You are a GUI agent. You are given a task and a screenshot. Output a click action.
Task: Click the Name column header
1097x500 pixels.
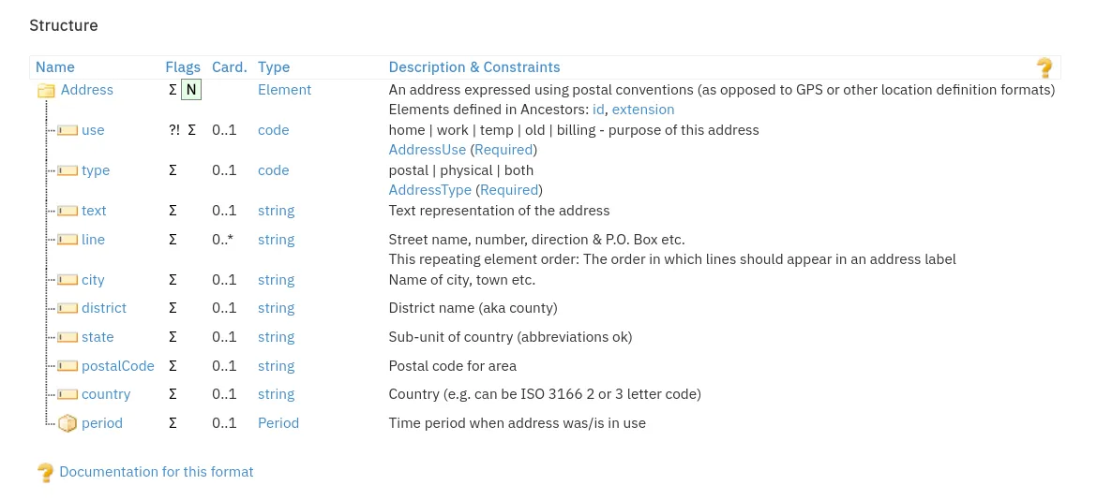click(55, 67)
